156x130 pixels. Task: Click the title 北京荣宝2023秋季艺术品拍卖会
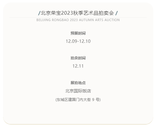77,13
